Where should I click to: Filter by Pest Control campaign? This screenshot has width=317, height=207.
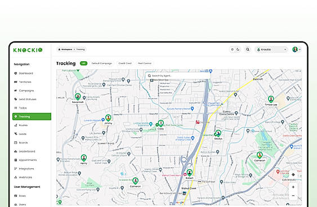click(x=145, y=64)
